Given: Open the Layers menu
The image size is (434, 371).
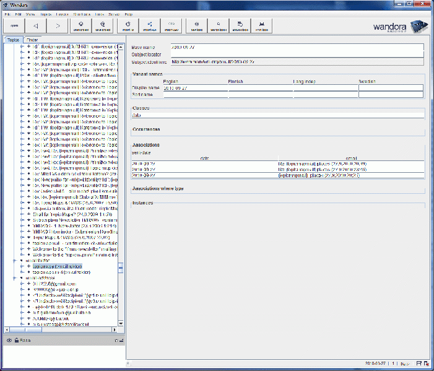Looking at the screenshot, I should pyautogui.click(x=63, y=14).
